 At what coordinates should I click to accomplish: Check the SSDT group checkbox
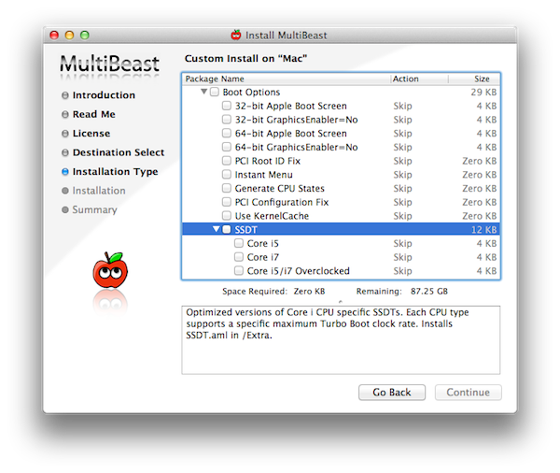pos(227,229)
